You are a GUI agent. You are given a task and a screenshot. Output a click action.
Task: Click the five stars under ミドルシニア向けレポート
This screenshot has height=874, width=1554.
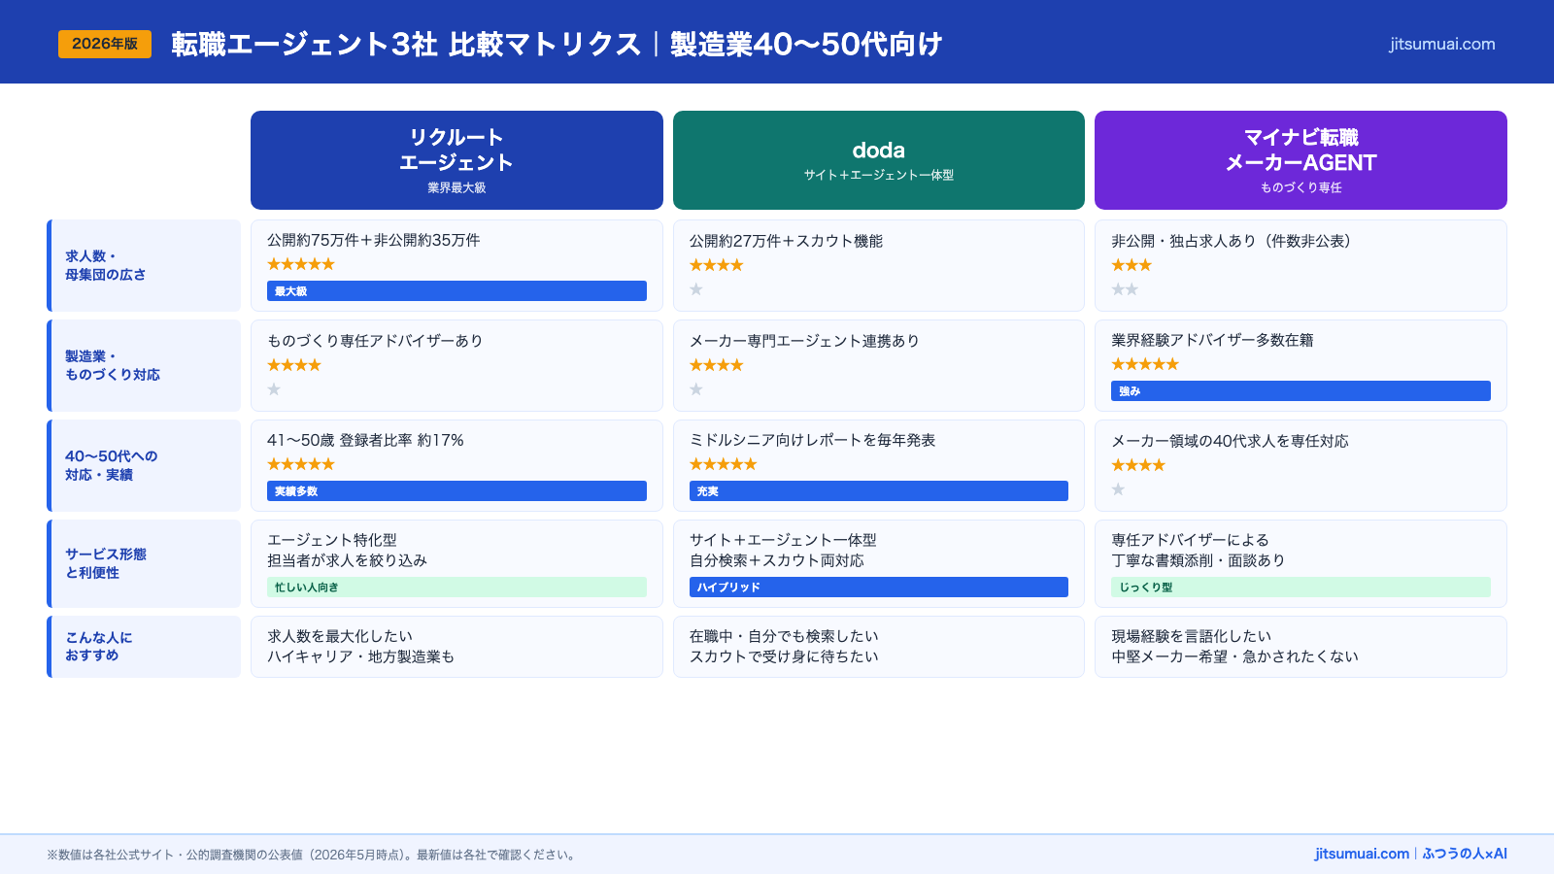(724, 464)
